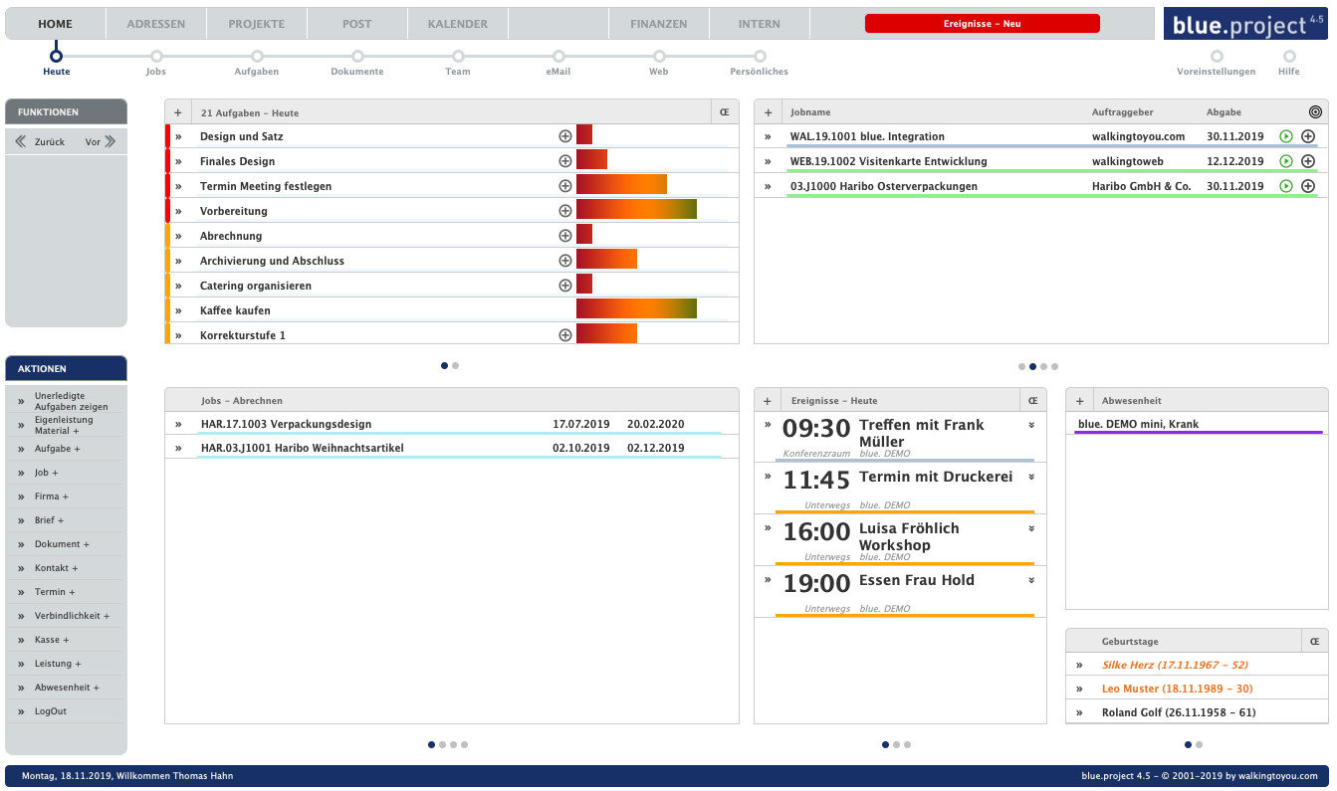The image size is (1337, 791).
Task: Click the plus icon on Design und Satz task
Action: tap(564, 136)
